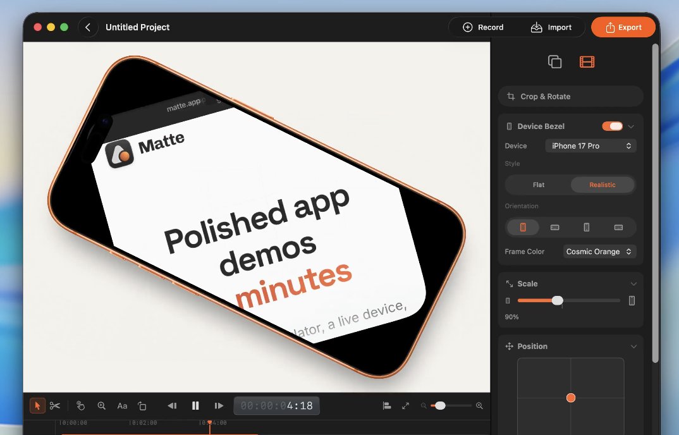Image resolution: width=679 pixels, height=435 pixels.
Task: Collapse the Device Bezel section chevron
Action: (x=631, y=126)
